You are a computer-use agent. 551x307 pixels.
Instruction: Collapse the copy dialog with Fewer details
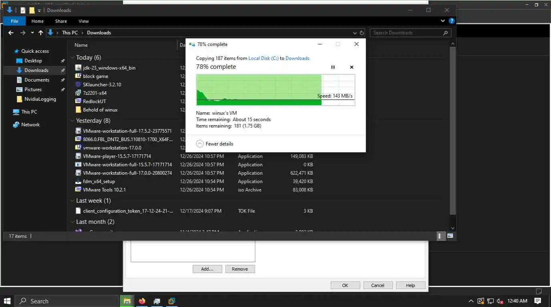[x=215, y=144]
